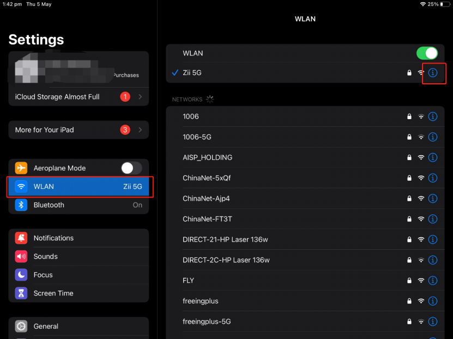Open info icon for AISP_HOLDING

[433, 157]
